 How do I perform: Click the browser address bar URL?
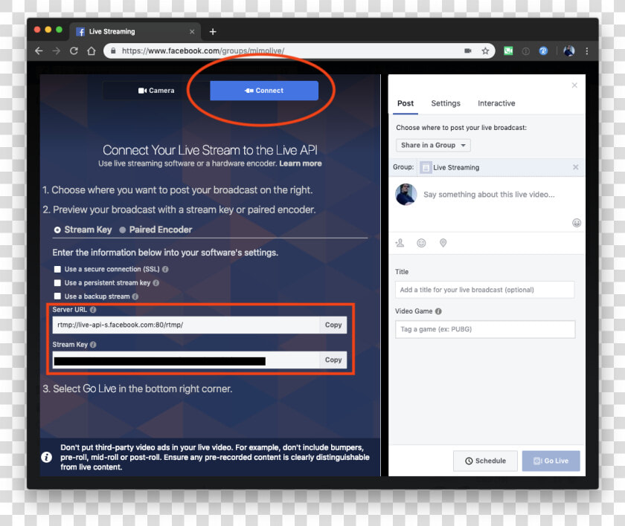click(203, 51)
